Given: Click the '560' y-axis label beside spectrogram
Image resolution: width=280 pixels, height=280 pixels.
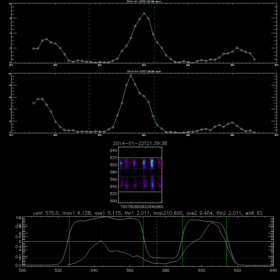Looking at the screenshot, I should click(114, 179).
